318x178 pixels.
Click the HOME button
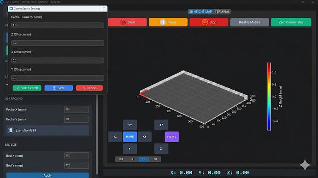tap(130, 137)
